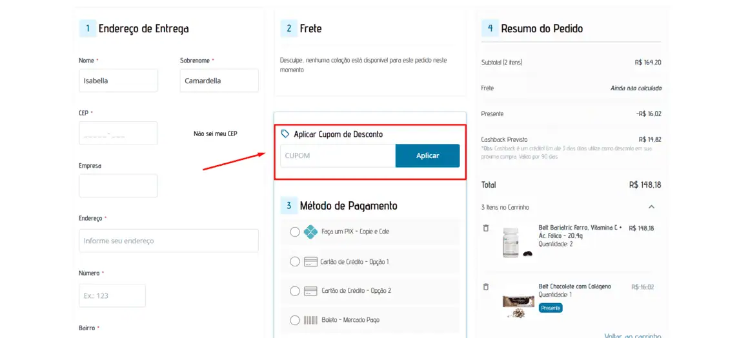Select the Faça um PIX radio button
This screenshot has height=338, width=739.
coord(295,232)
